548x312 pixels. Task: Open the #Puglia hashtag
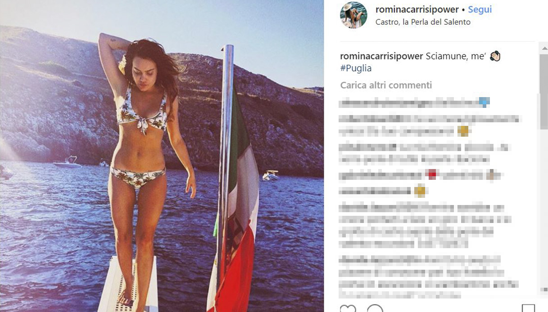point(356,68)
